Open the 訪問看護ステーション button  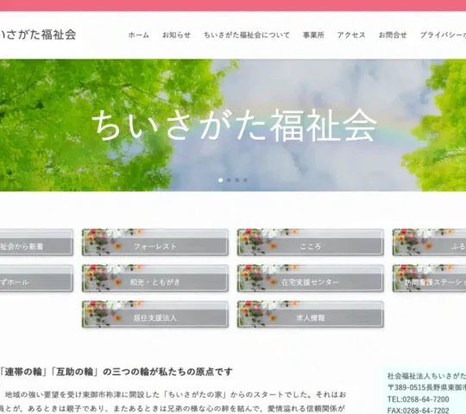point(429,279)
